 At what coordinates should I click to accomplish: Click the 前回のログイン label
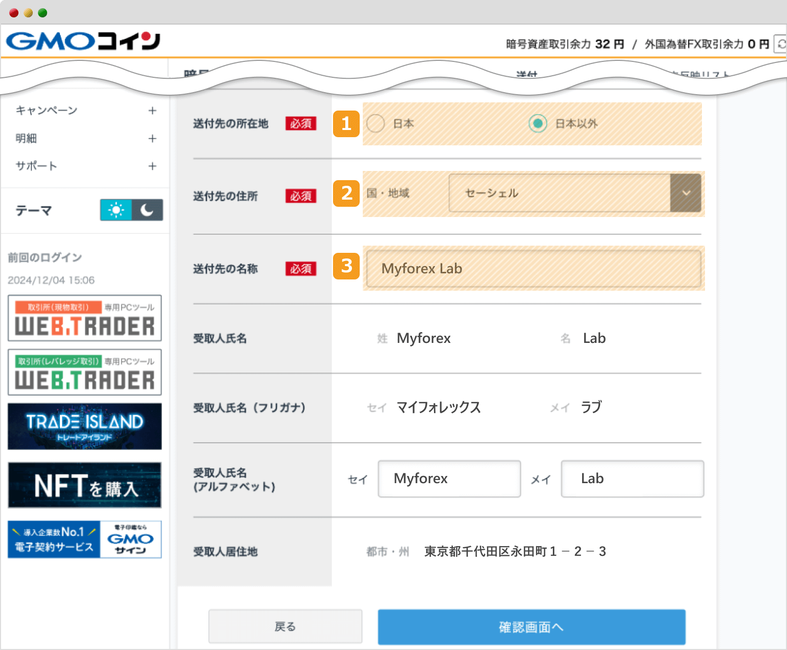click(x=45, y=257)
